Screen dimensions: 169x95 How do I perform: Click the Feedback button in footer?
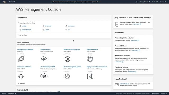tap(4, 93)
